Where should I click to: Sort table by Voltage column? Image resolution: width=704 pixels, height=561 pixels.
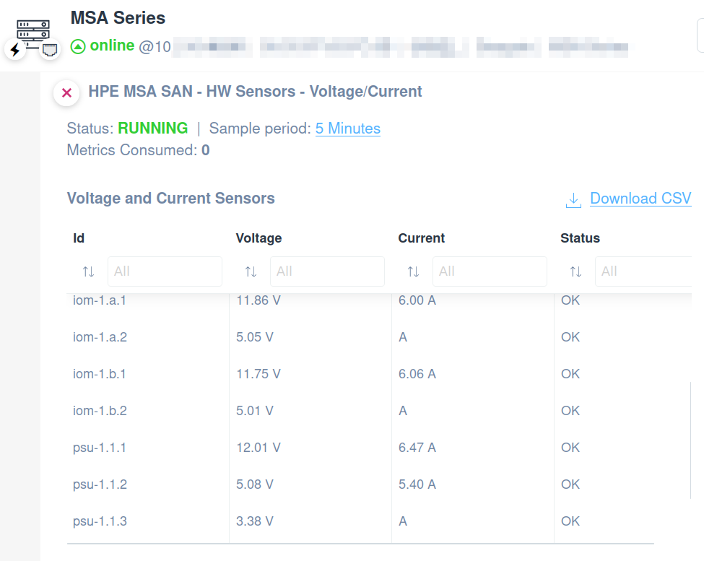(x=251, y=271)
